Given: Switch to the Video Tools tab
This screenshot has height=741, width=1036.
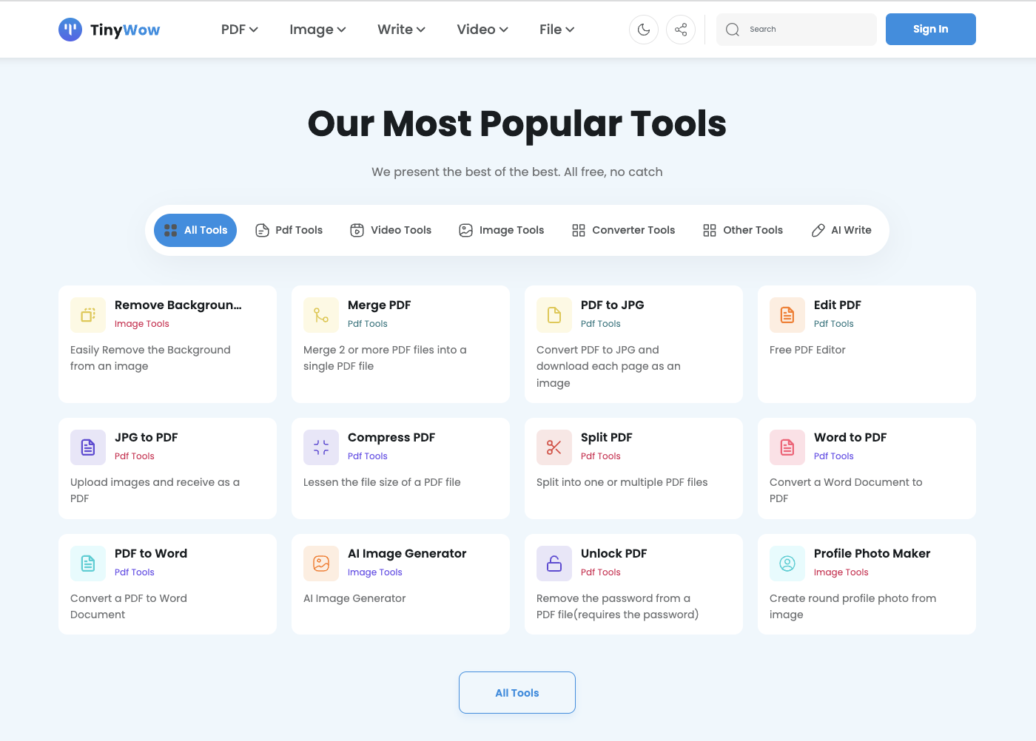Looking at the screenshot, I should [x=391, y=230].
